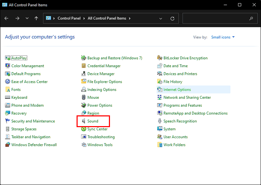261x185 pixels.
Task: Open the Sound speaker icon
Action: coord(84,121)
